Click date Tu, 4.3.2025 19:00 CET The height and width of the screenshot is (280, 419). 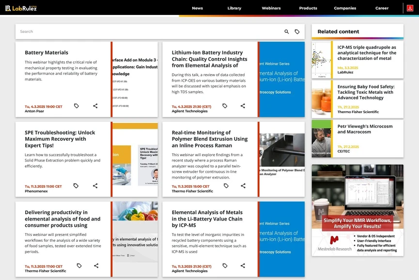coord(43,107)
